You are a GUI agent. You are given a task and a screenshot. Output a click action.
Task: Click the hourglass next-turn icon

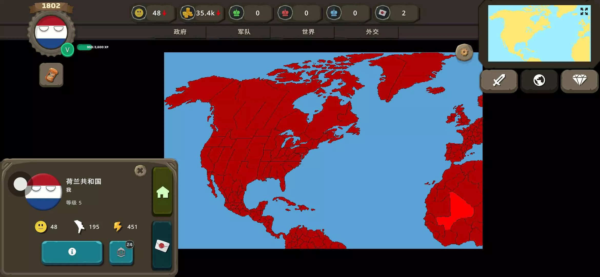51,75
